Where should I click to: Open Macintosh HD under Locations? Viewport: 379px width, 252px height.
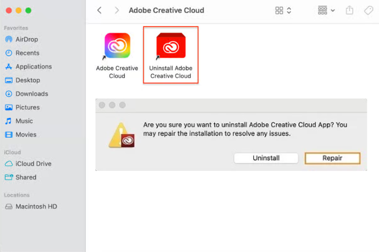point(31,207)
